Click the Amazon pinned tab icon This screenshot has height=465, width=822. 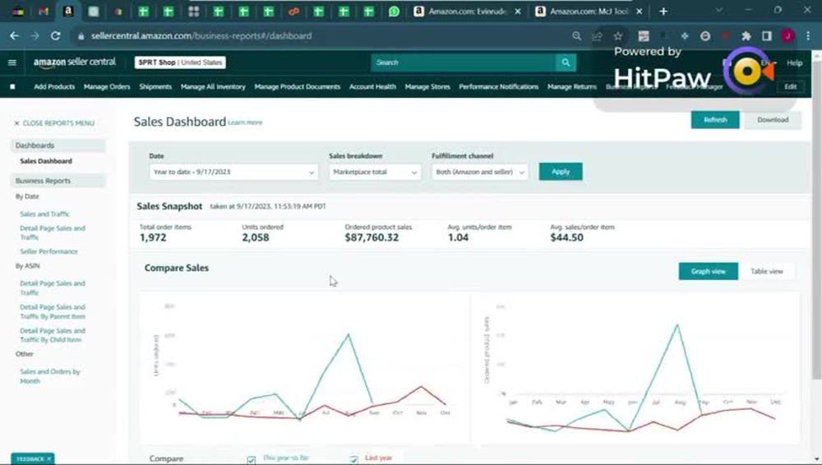pyautogui.click(x=68, y=11)
